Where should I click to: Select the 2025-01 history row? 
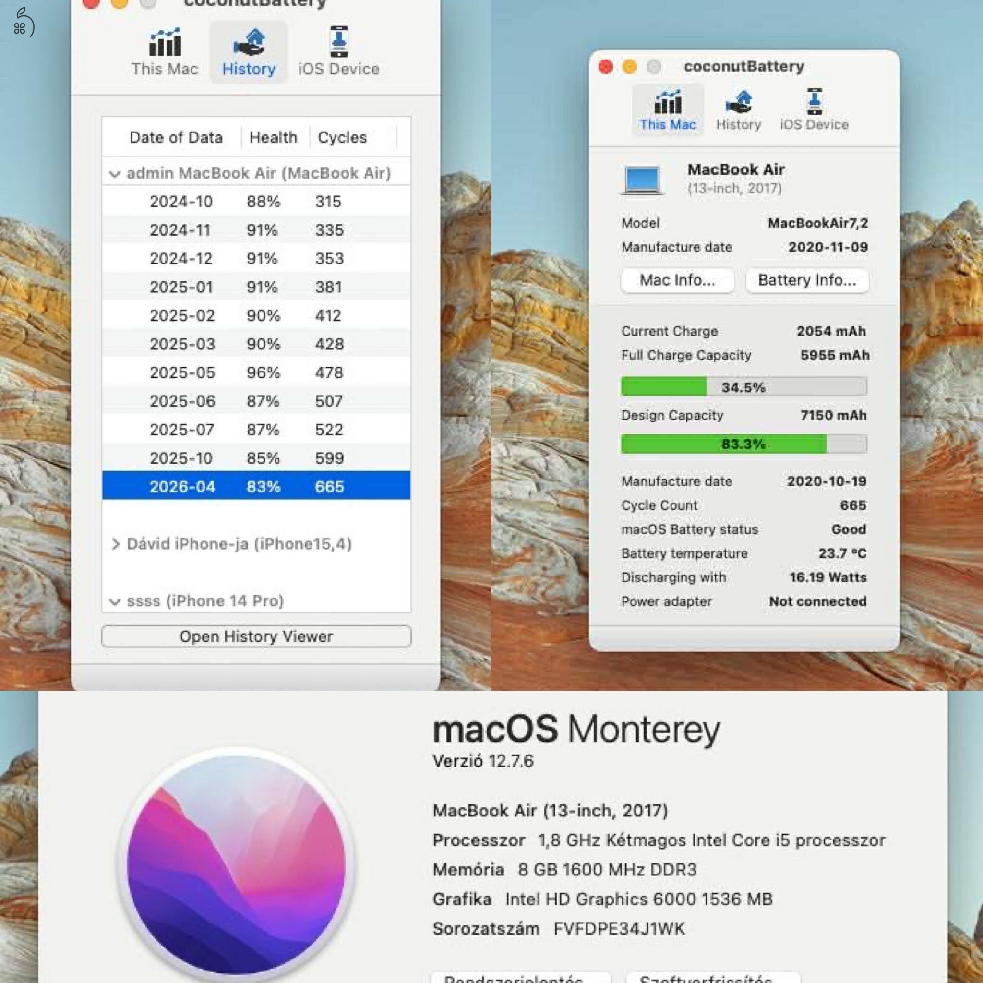click(256, 287)
